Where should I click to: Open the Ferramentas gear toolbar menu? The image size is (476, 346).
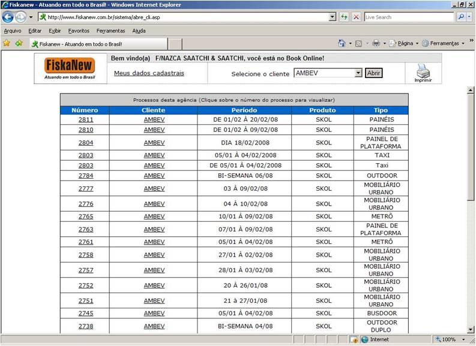coord(444,43)
